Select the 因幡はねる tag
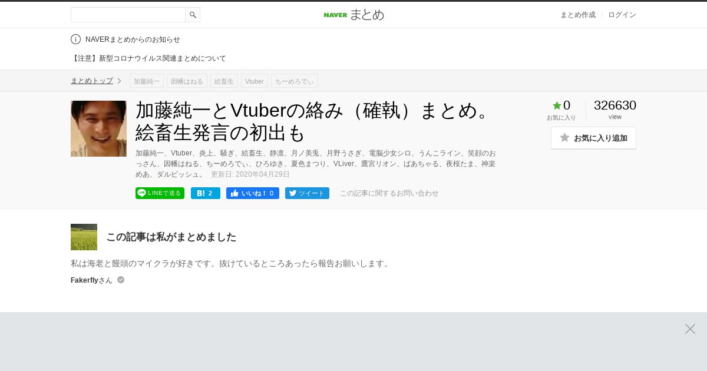The width and height of the screenshot is (707, 371). [187, 81]
